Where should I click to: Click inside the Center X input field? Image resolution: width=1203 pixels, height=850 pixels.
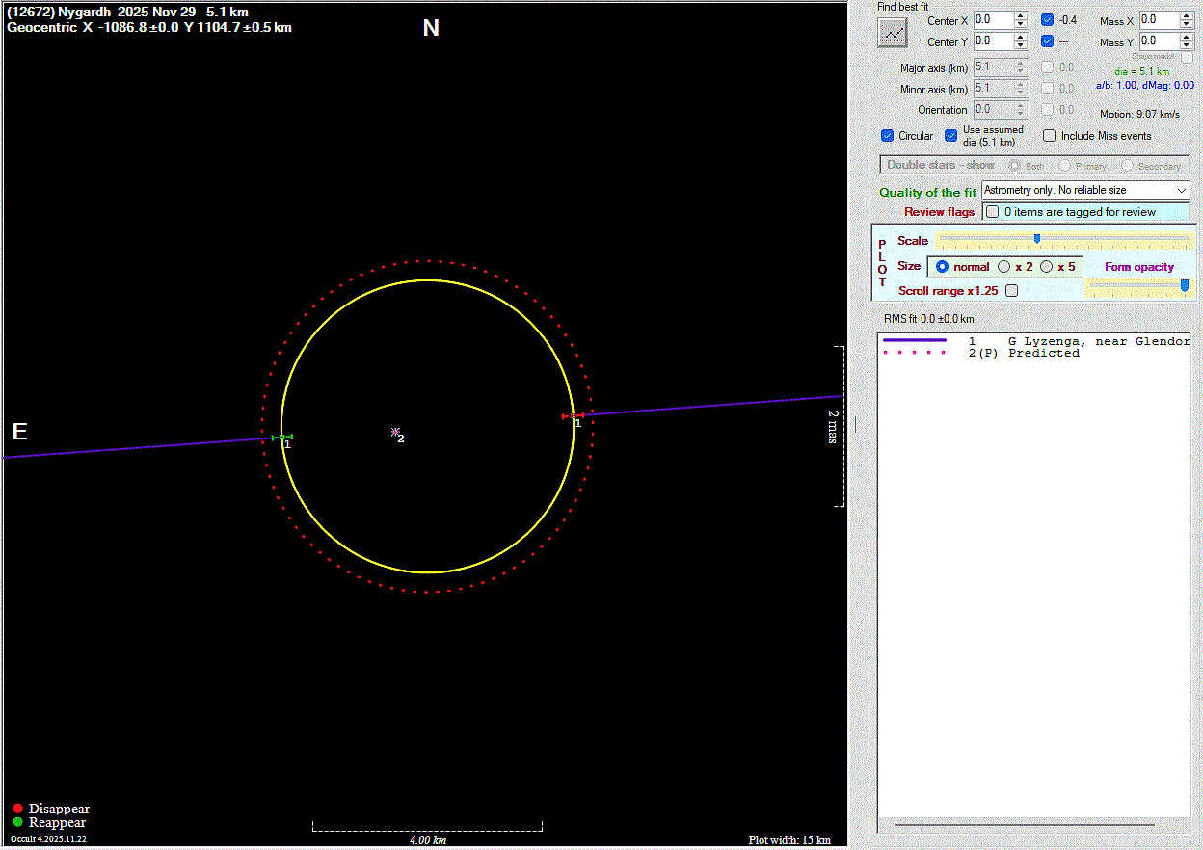(992, 19)
